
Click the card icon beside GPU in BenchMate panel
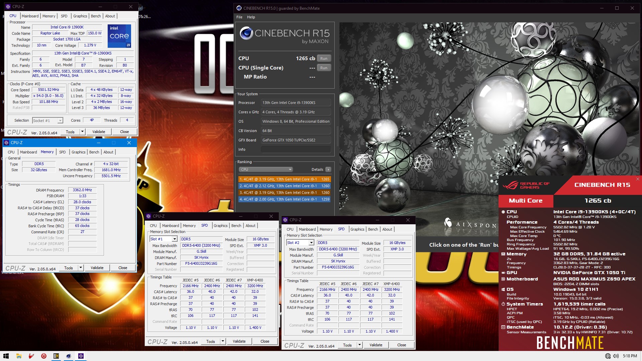point(503,273)
